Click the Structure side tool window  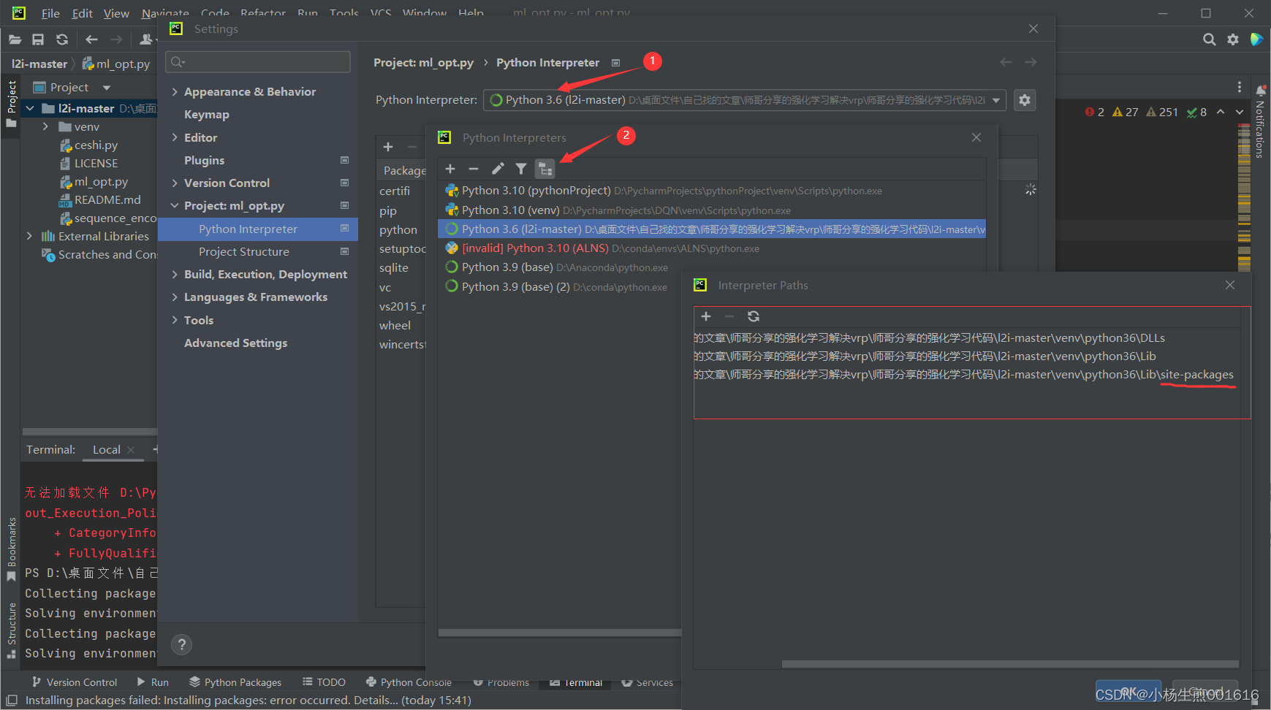coord(12,630)
